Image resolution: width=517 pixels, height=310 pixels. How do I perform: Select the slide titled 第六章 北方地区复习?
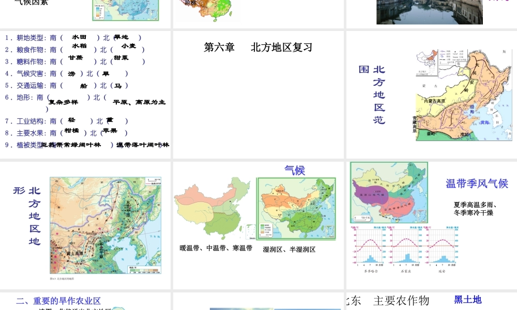pos(258,95)
